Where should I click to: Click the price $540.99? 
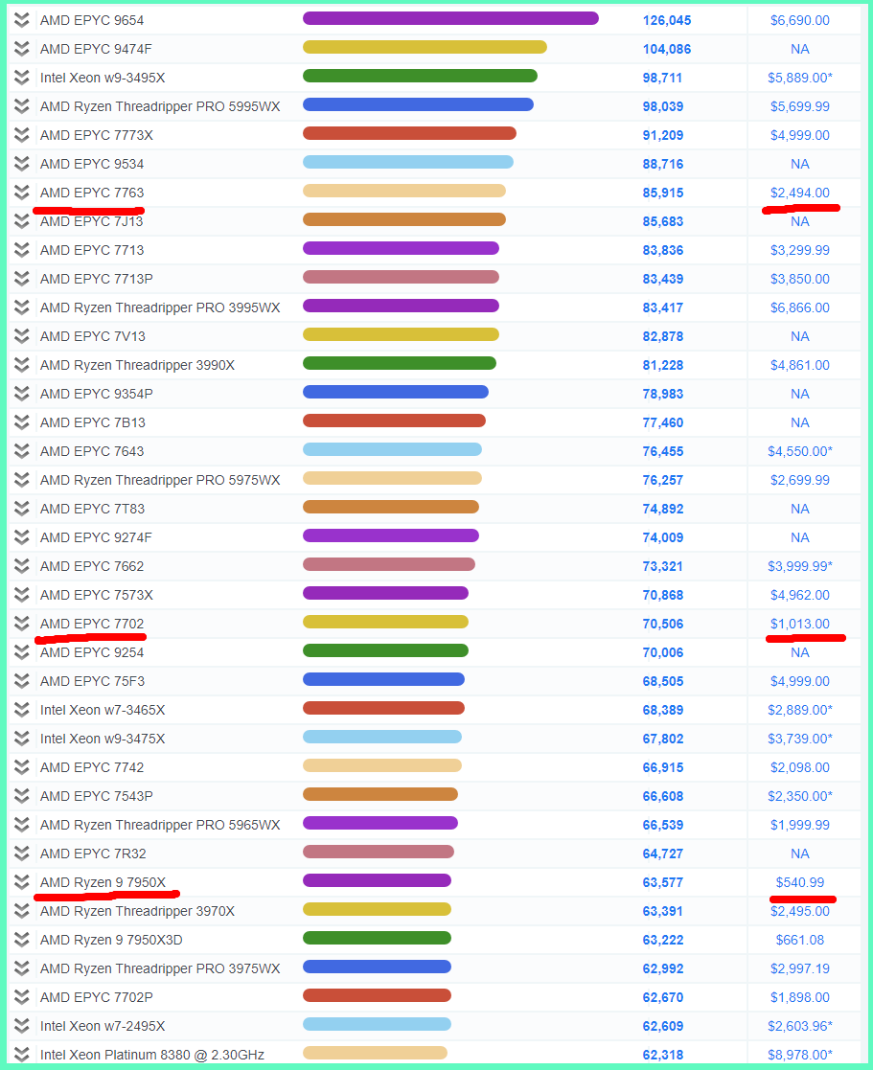[x=800, y=882]
